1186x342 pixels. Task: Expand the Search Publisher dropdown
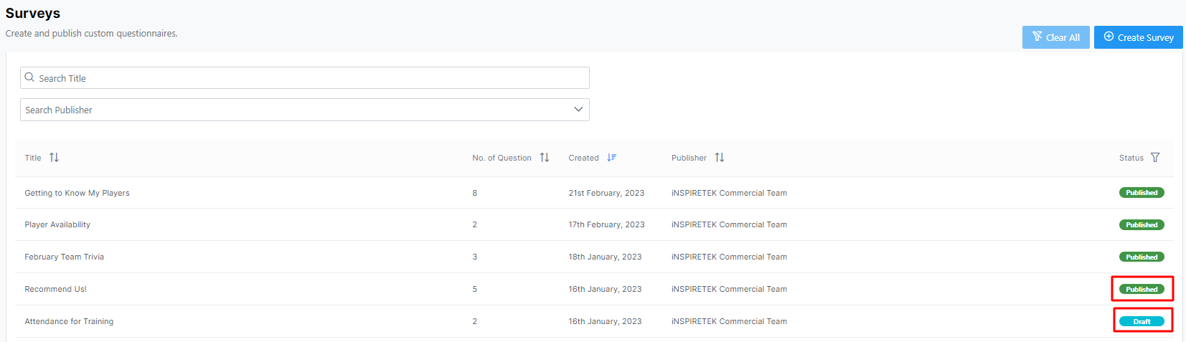(305, 110)
